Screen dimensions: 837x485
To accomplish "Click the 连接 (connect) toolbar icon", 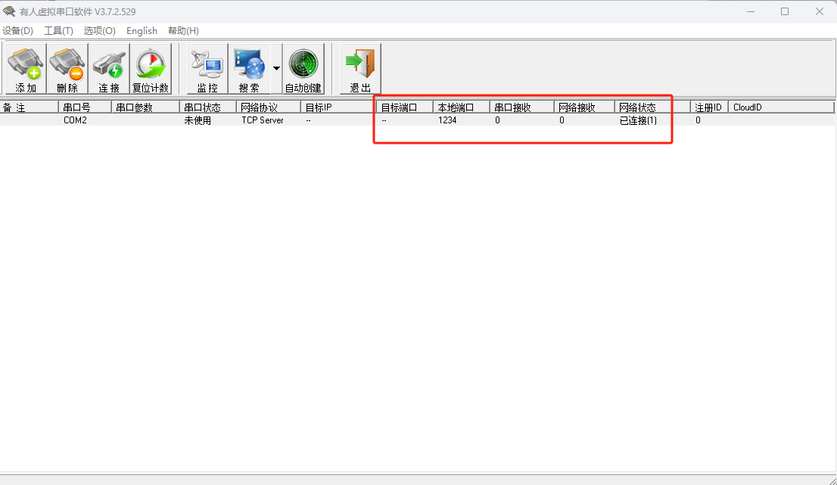I will pos(109,69).
